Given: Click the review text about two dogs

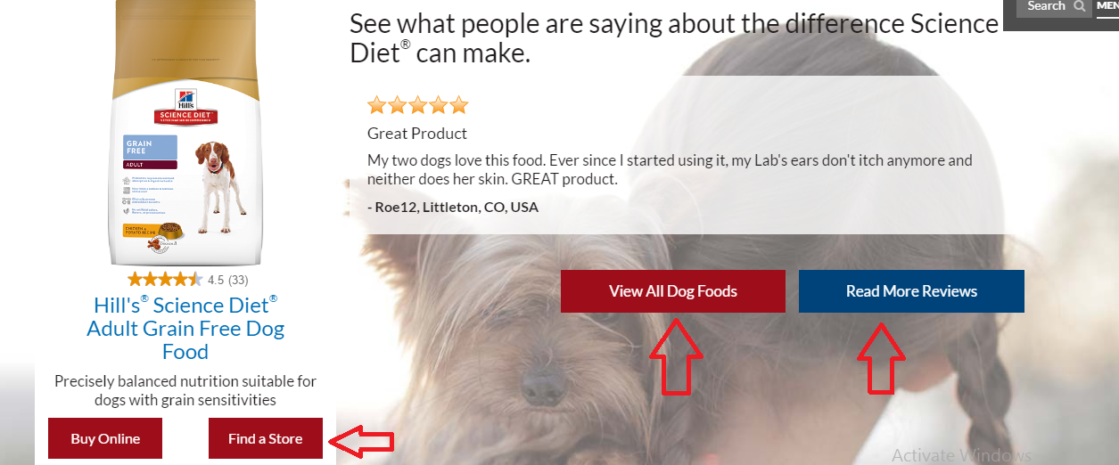Looking at the screenshot, I should (x=670, y=169).
